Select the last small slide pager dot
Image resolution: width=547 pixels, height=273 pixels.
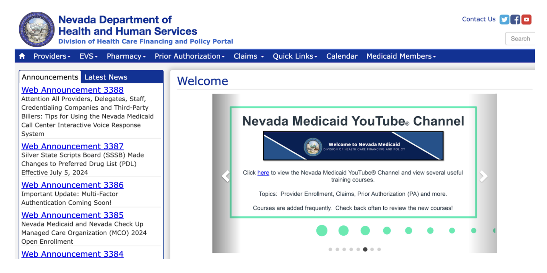coord(379,249)
